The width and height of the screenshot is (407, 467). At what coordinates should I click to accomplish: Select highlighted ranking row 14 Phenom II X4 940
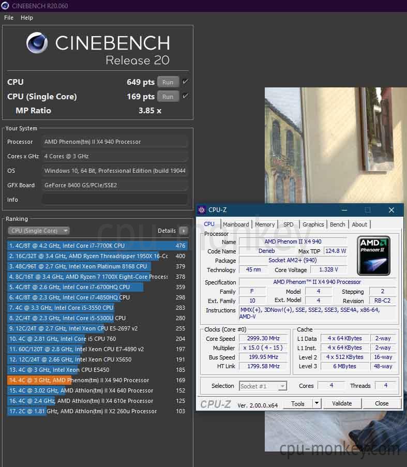[97, 380]
